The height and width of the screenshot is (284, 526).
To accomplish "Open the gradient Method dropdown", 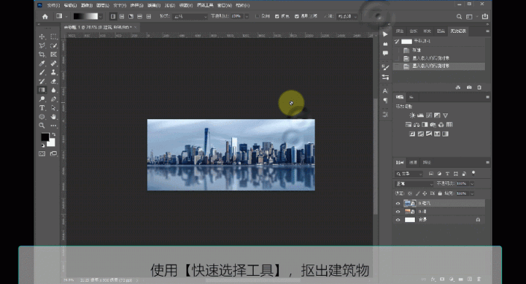I will coord(347,16).
